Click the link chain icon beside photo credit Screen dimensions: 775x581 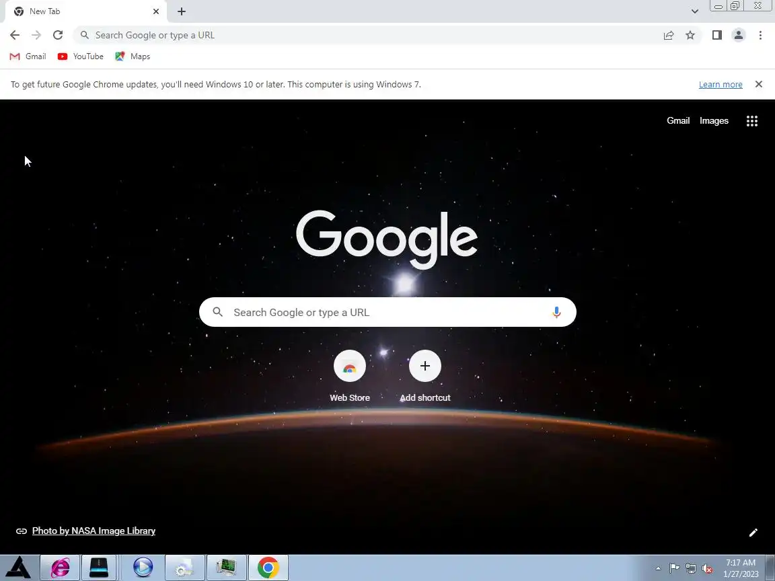[x=22, y=531]
